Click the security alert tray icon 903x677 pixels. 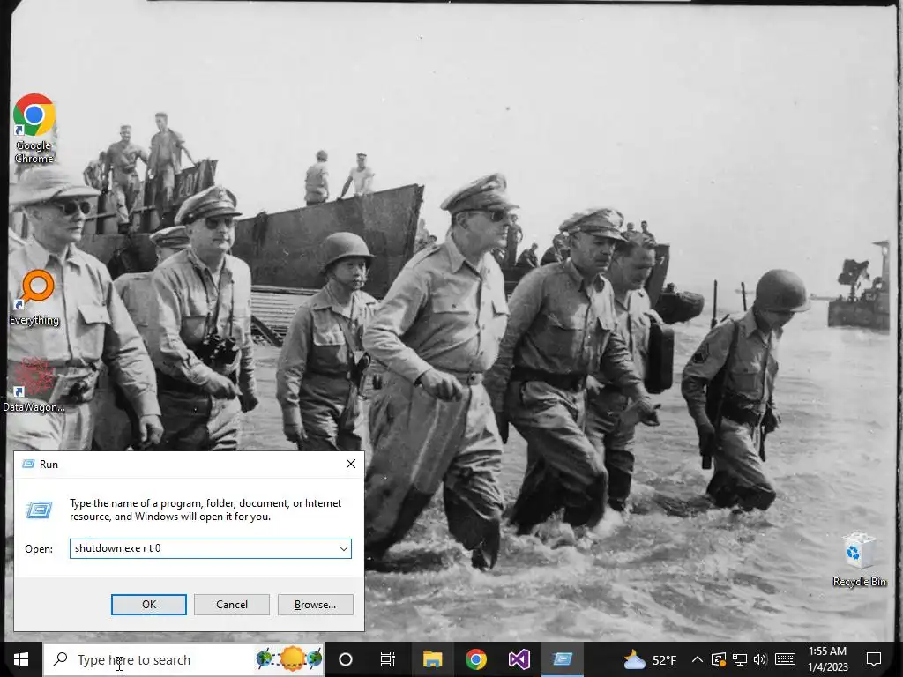(x=718, y=659)
